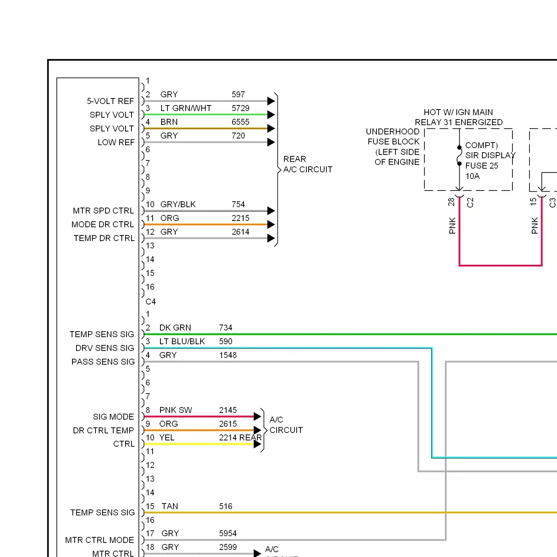The width and height of the screenshot is (557, 557).
Task: Click the PNK label below C3
Action: coord(534,226)
